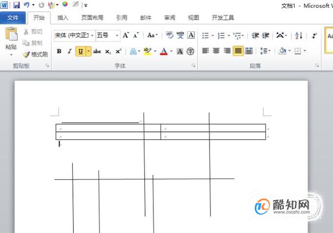
Task: Toggle Subscript formatting
Action: (x=108, y=52)
